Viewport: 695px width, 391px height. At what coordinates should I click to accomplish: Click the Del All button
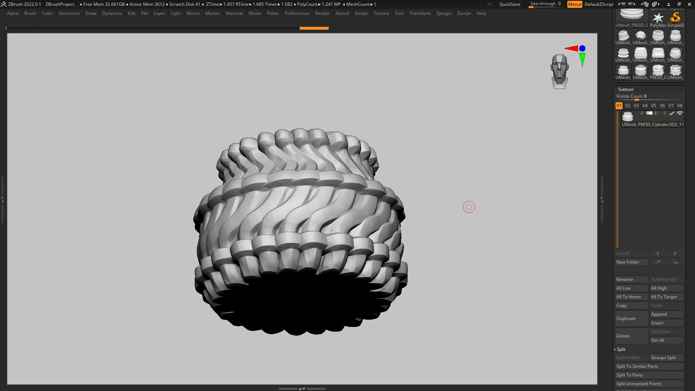click(666, 340)
